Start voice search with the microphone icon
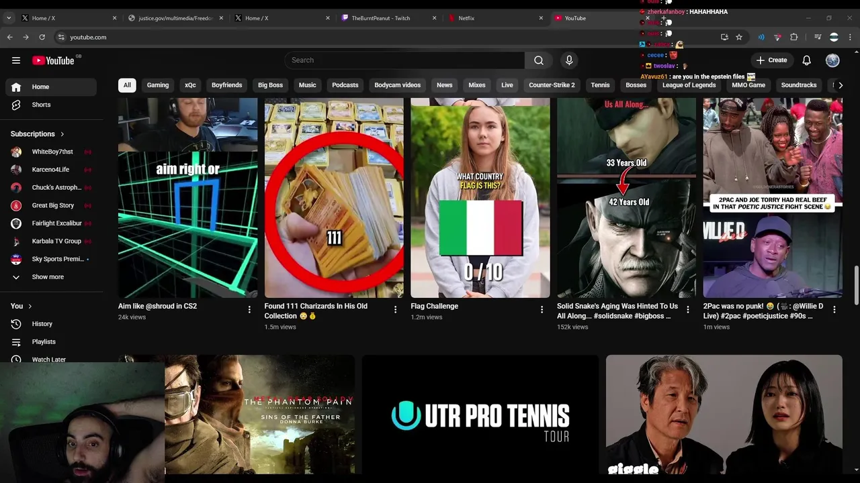This screenshot has width=860, height=483. tap(569, 60)
